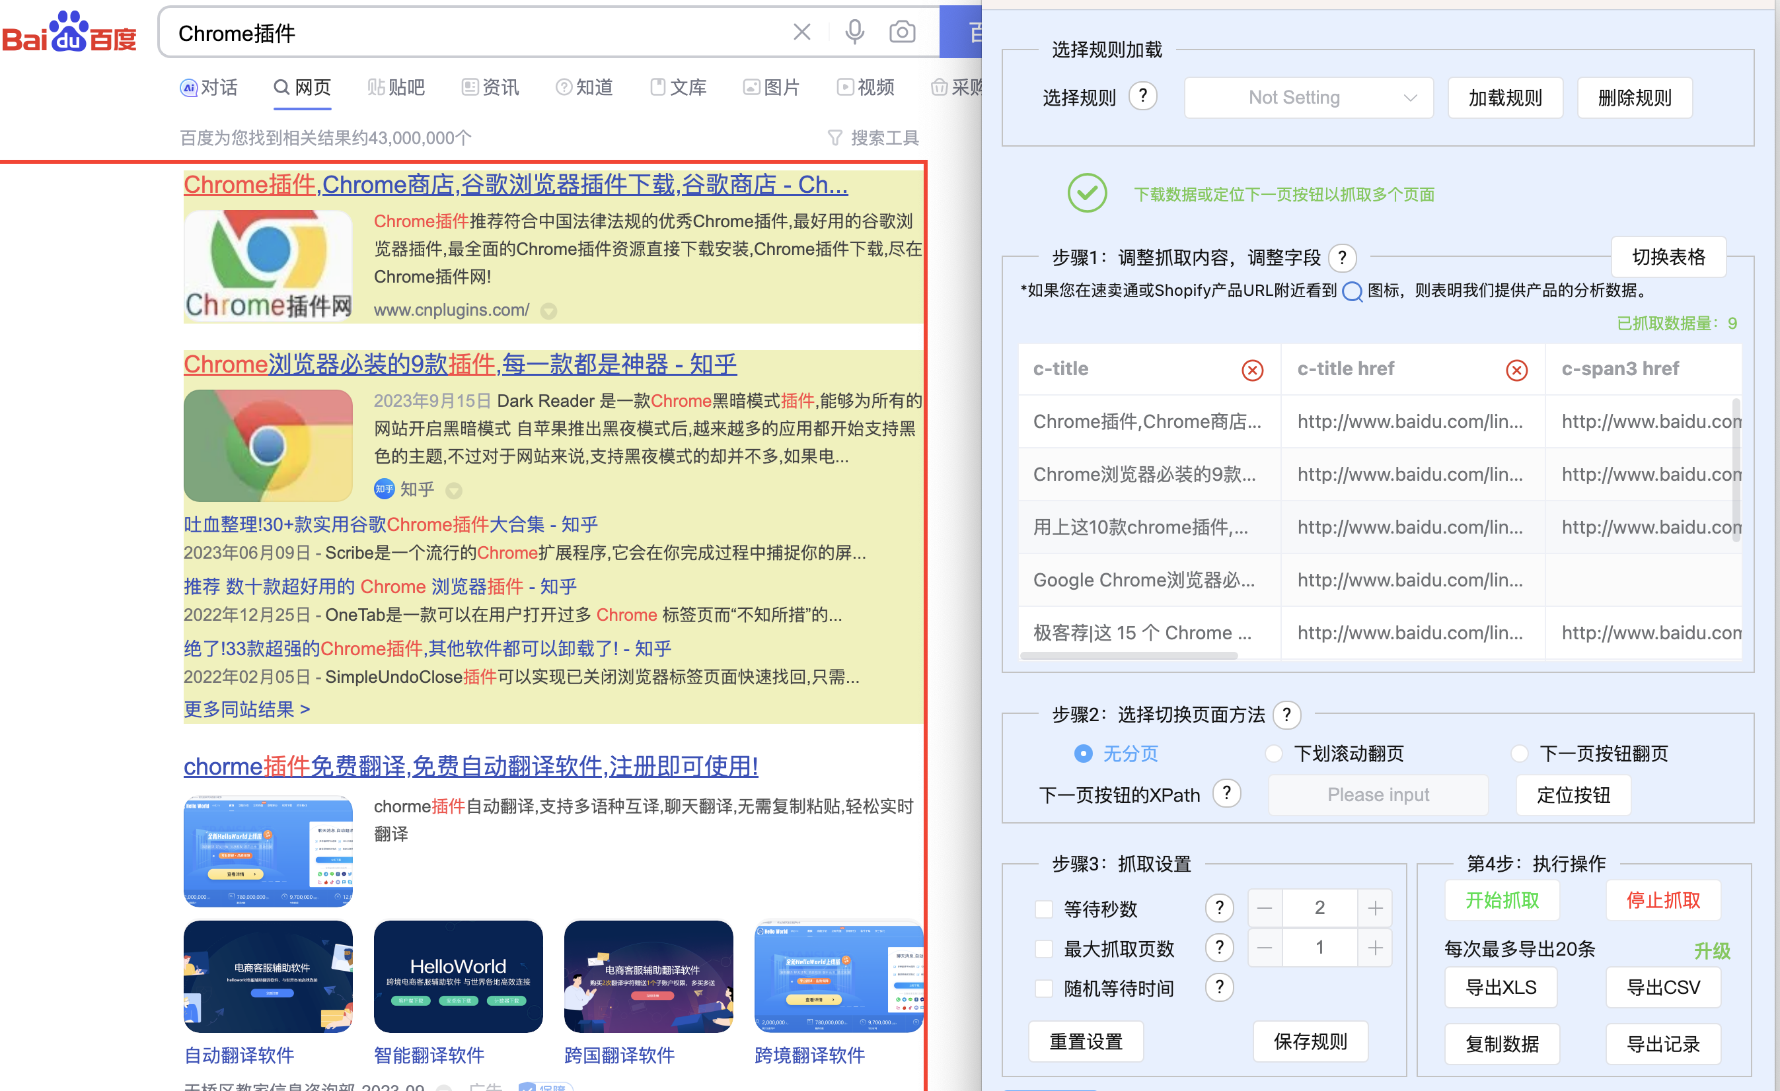This screenshot has width=1780, height=1091.
Task: Click the 下一页按钮的XPath input field
Action: coord(1377,795)
